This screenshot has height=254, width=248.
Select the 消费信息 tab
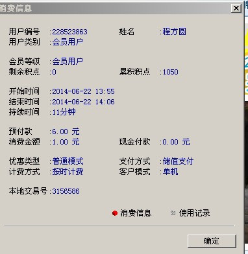pyautogui.click(x=136, y=213)
